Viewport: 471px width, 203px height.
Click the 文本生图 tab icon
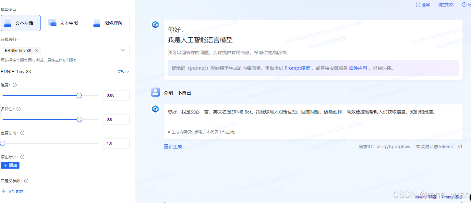[x=52, y=22]
